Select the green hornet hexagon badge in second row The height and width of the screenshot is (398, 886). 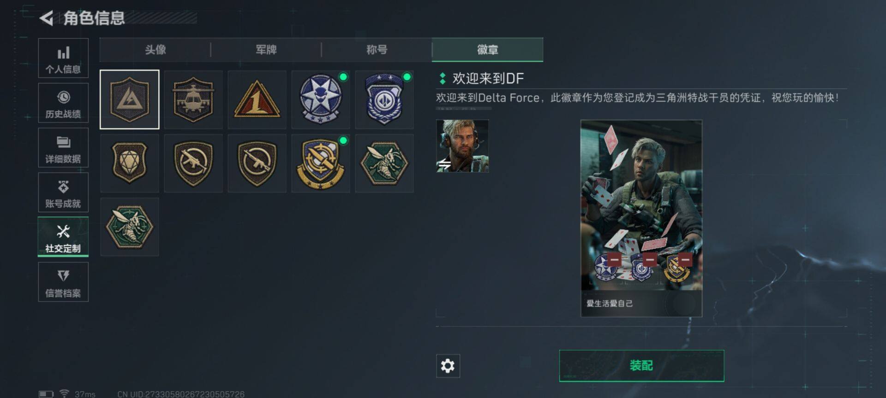click(384, 163)
